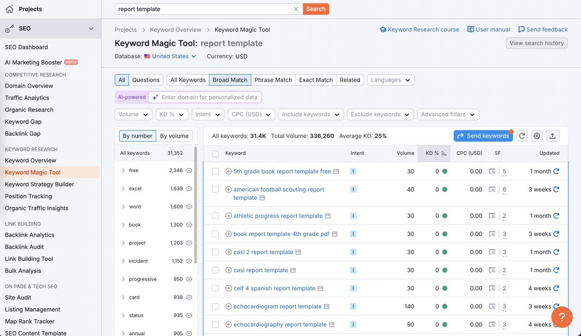This screenshot has height=336, width=581.
Task: Toggle eye icon for 'excel' keyword group
Action: click(x=189, y=189)
